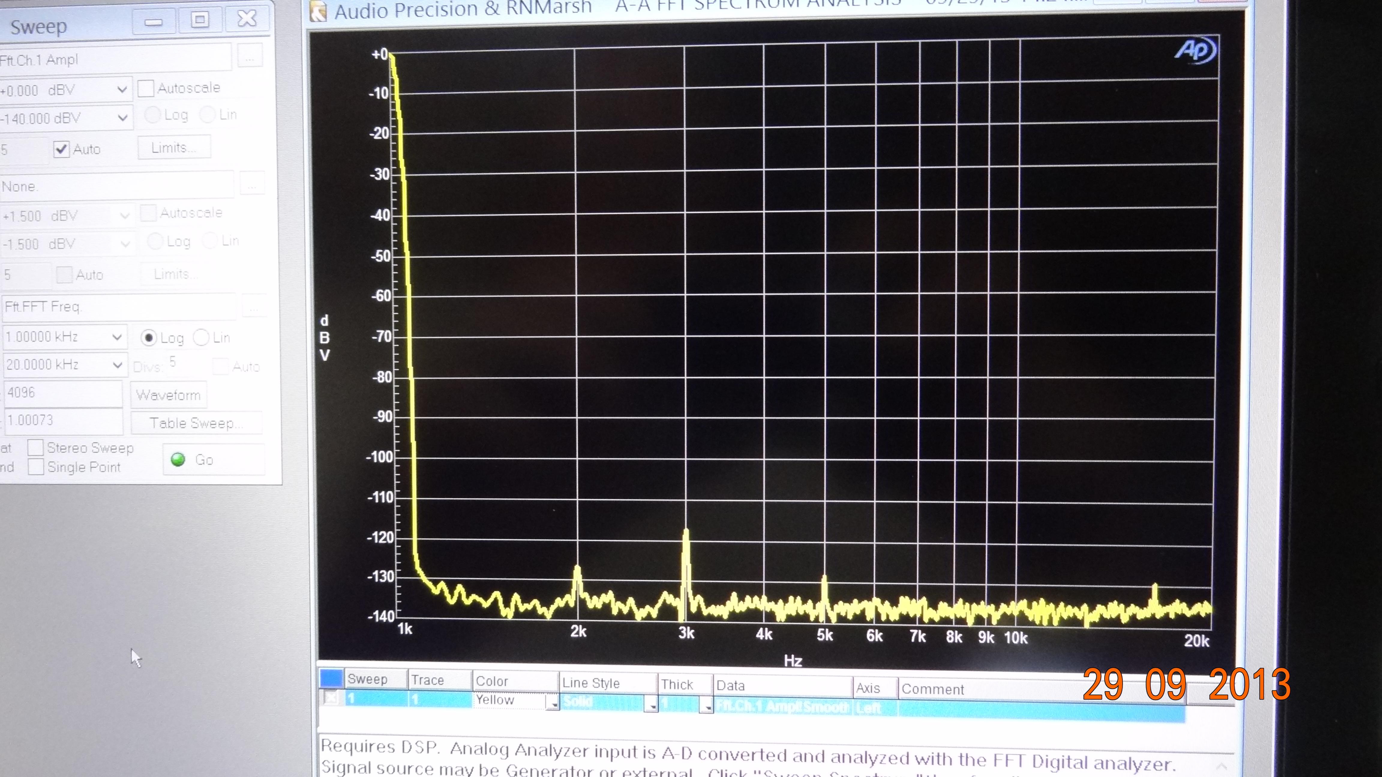Maximize the Sweep panel window
This screenshot has width=1382, height=777.
click(x=199, y=20)
